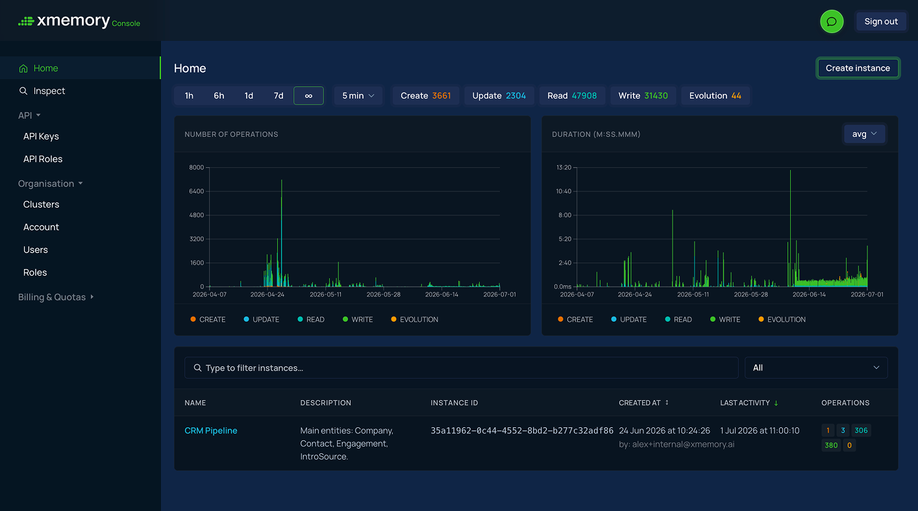Image resolution: width=918 pixels, height=511 pixels.
Task: Click the Update 2304 stat chip
Action: (x=499, y=95)
